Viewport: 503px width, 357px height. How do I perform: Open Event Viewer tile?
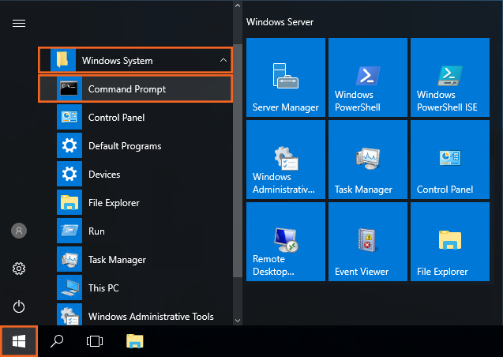click(368, 242)
